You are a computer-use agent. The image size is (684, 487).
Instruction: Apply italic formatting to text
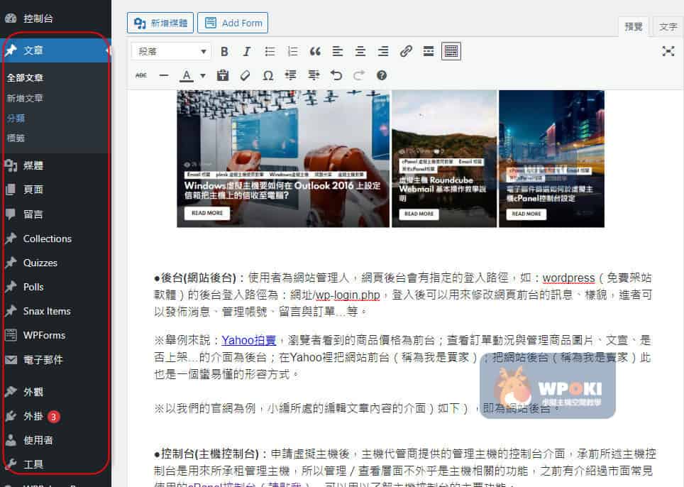(247, 51)
